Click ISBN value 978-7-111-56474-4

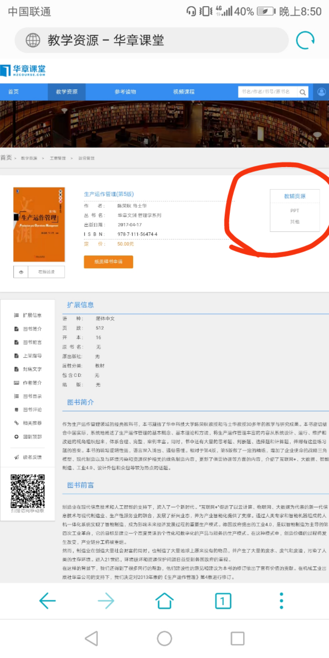click(x=137, y=234)
